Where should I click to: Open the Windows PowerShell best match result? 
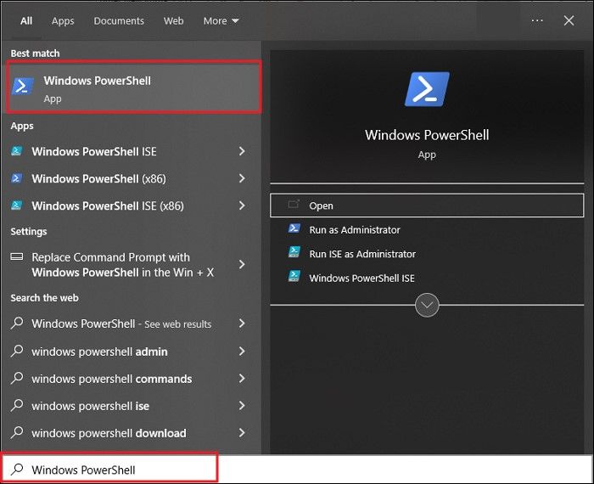[133, 87]
